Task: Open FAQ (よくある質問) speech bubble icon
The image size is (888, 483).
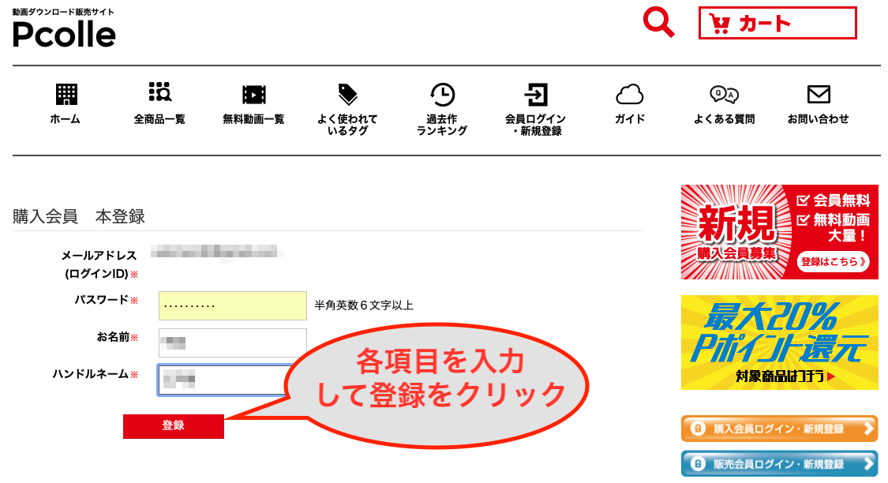Action: click(724, 95)
